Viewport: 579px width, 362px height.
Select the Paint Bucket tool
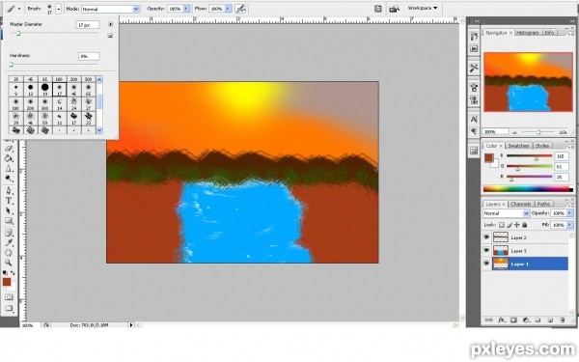coord(9,158)
